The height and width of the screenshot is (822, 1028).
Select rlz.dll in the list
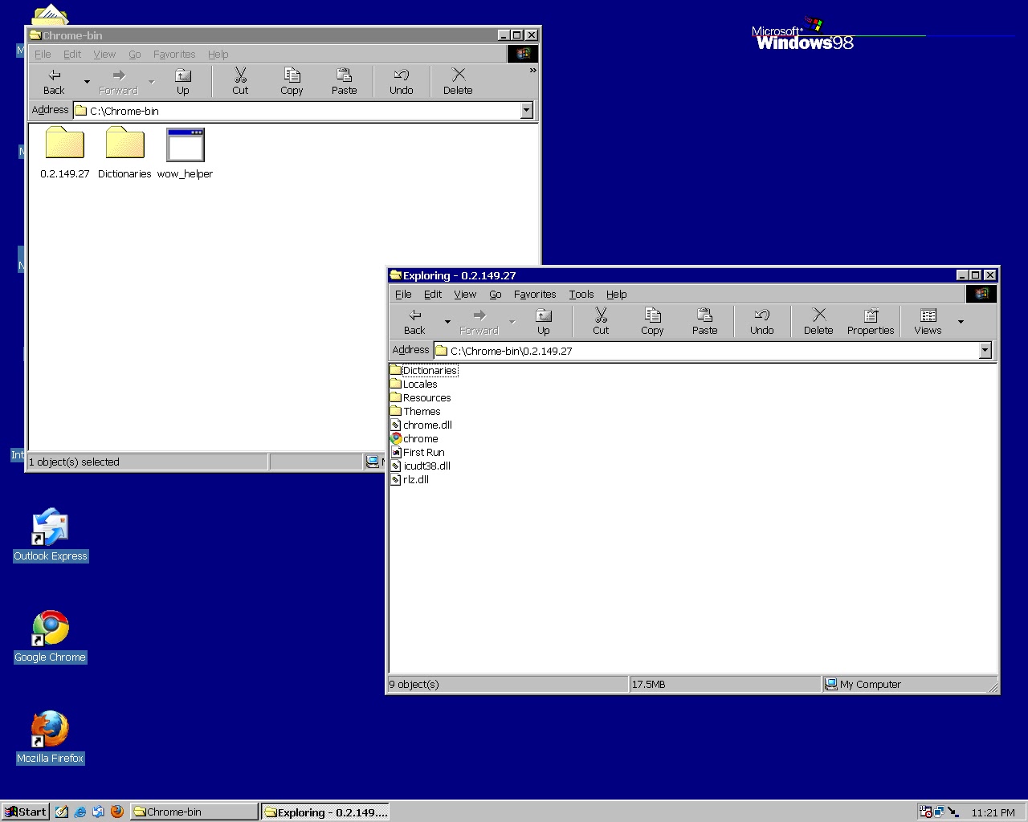pyautogui.click(x=410, y=480)
